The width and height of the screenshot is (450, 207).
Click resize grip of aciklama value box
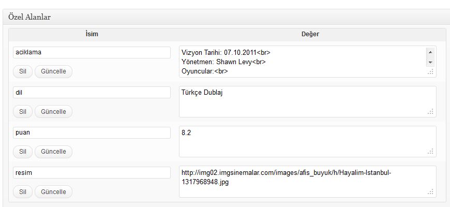point(430,72)
